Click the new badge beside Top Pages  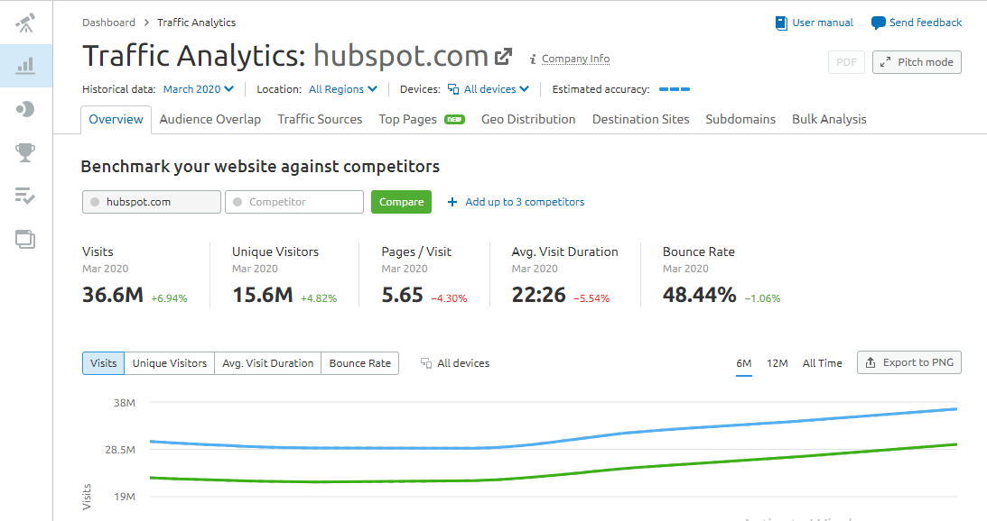tap(454, 119)
